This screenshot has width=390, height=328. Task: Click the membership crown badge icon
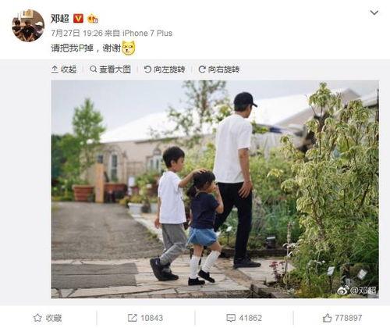tap(93, 19)
